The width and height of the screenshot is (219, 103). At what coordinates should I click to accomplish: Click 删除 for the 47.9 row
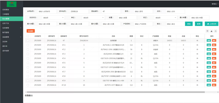tap(214, 80)
